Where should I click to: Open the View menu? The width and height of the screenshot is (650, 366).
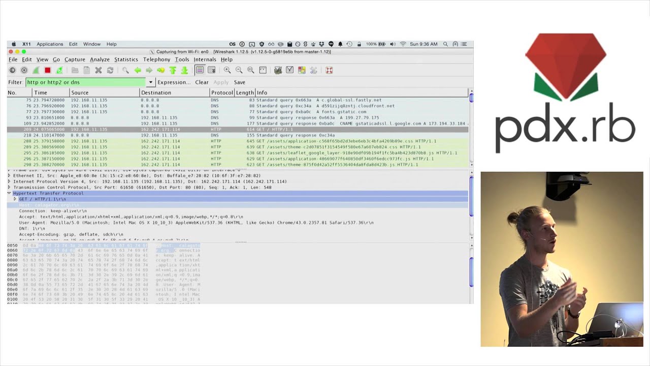42,59
